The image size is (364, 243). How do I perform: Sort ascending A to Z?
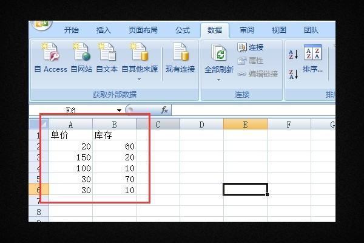pyautogui.click(x=293, y=55)
